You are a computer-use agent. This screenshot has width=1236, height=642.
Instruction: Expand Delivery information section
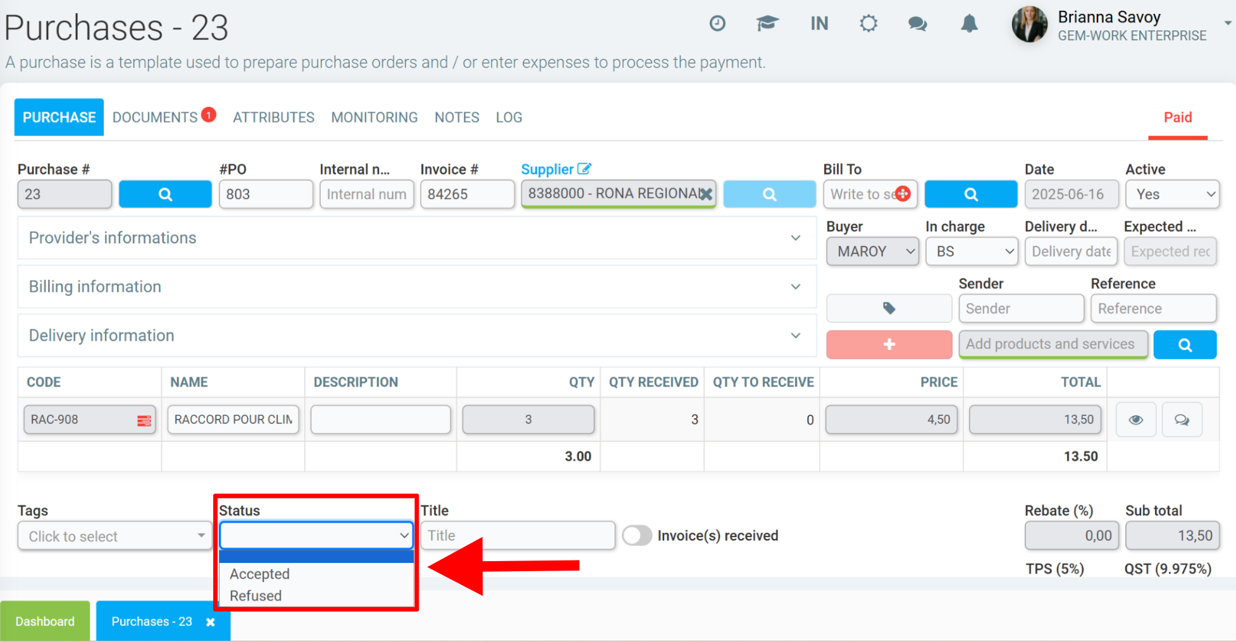point(417,335)
